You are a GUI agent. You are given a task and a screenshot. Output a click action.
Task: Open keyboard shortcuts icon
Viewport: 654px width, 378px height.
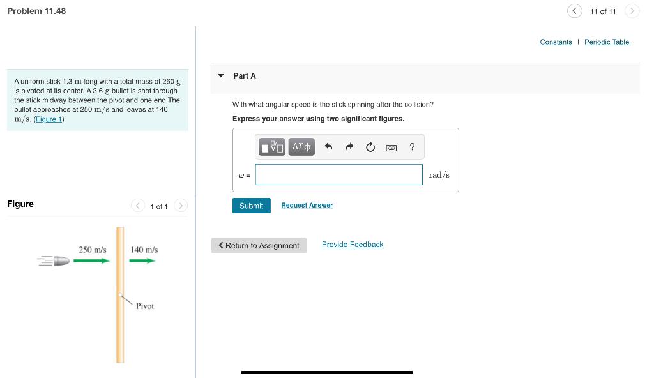point(392,147)
